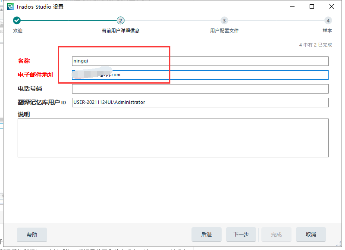Select the completed 欢迎 step checkmark
The width and height of the screenshot is (345, 250).
click(17, 20)
